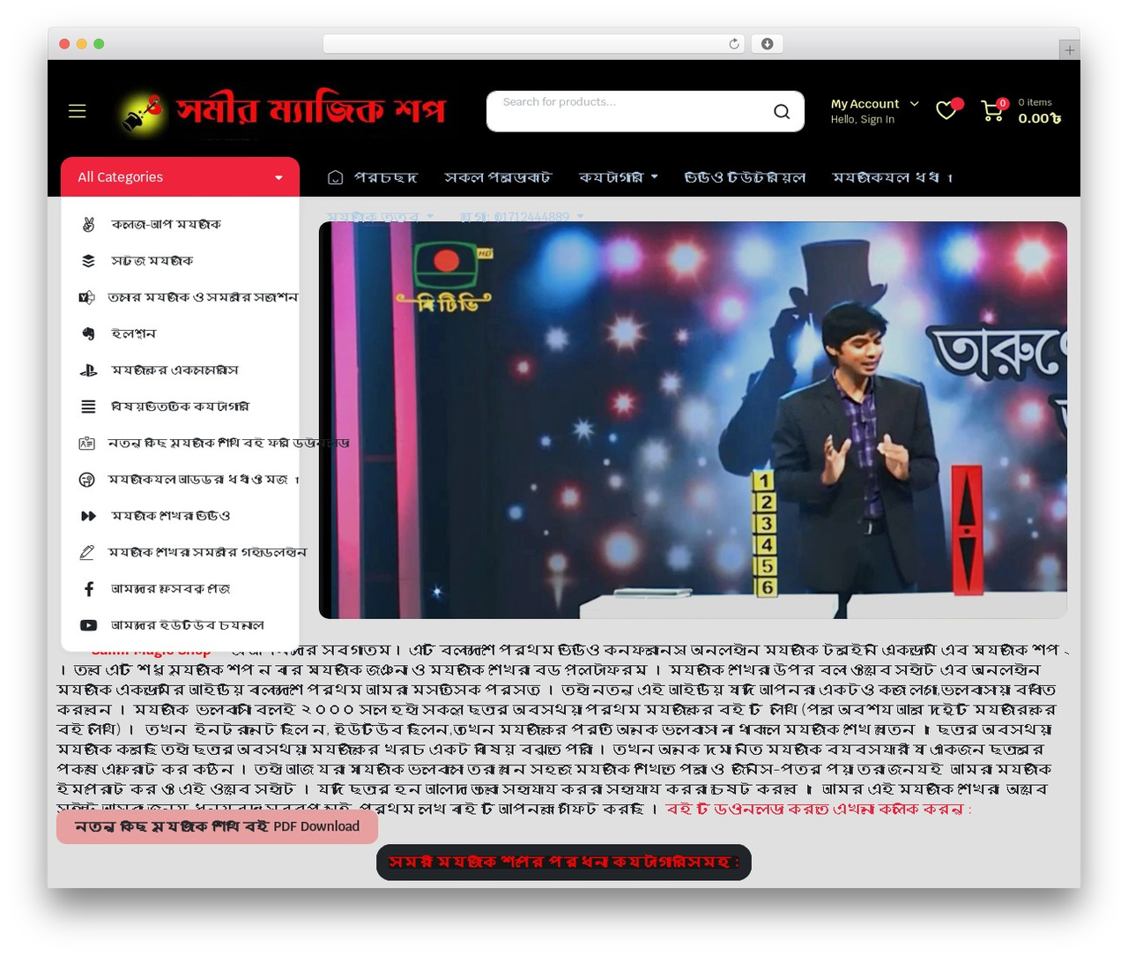
Task: Click the magnifier search icon
Action: (782, 111)
